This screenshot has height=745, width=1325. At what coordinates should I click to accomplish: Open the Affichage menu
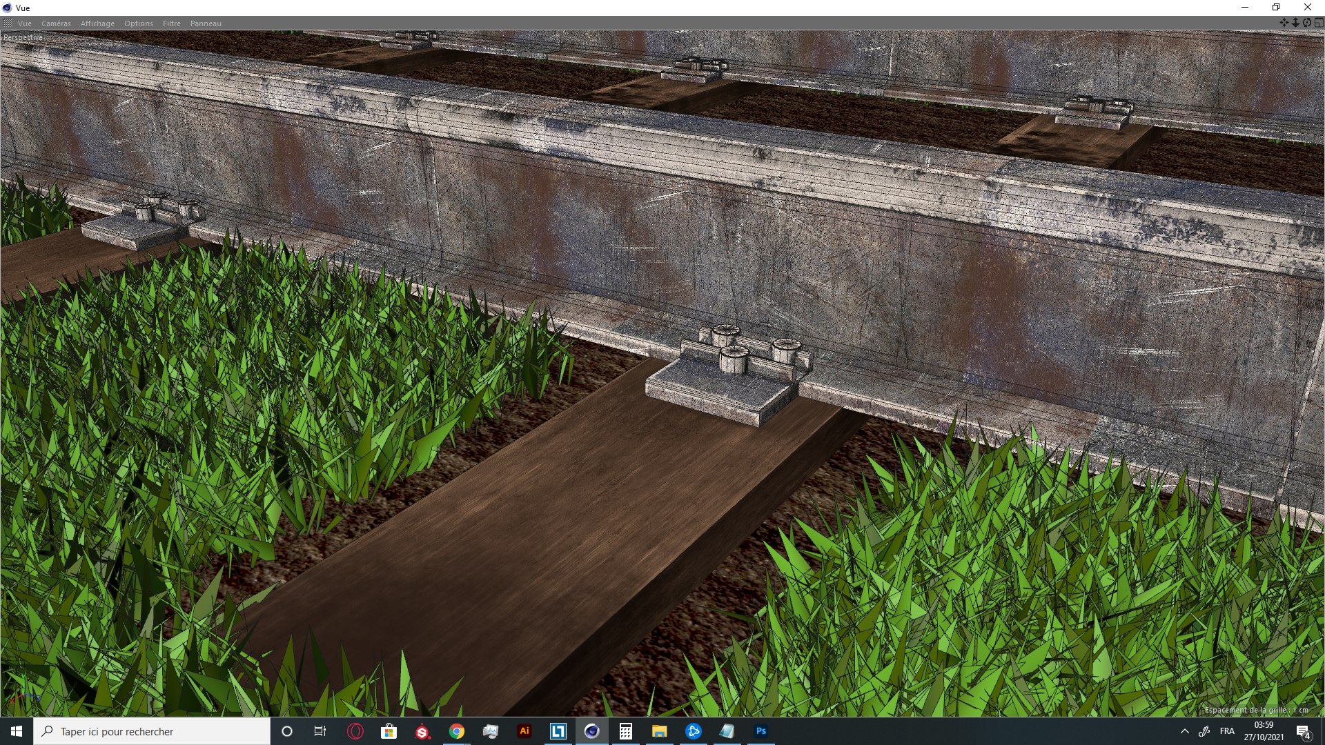[x=97, y=23]
